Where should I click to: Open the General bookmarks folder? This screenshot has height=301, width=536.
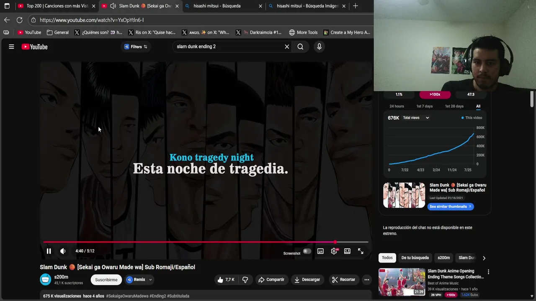click(58, 32)
